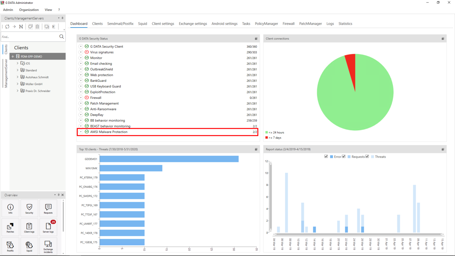455x256 pixels.
Task: Click the Client connections panel menu icon
Action: [x=443, y=39]
